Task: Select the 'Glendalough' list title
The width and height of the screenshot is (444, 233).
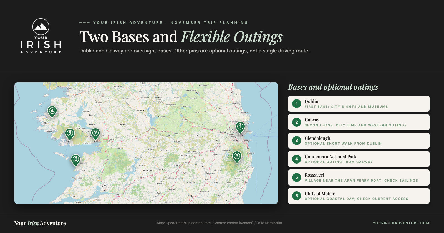Action: [x=317, y=138]
